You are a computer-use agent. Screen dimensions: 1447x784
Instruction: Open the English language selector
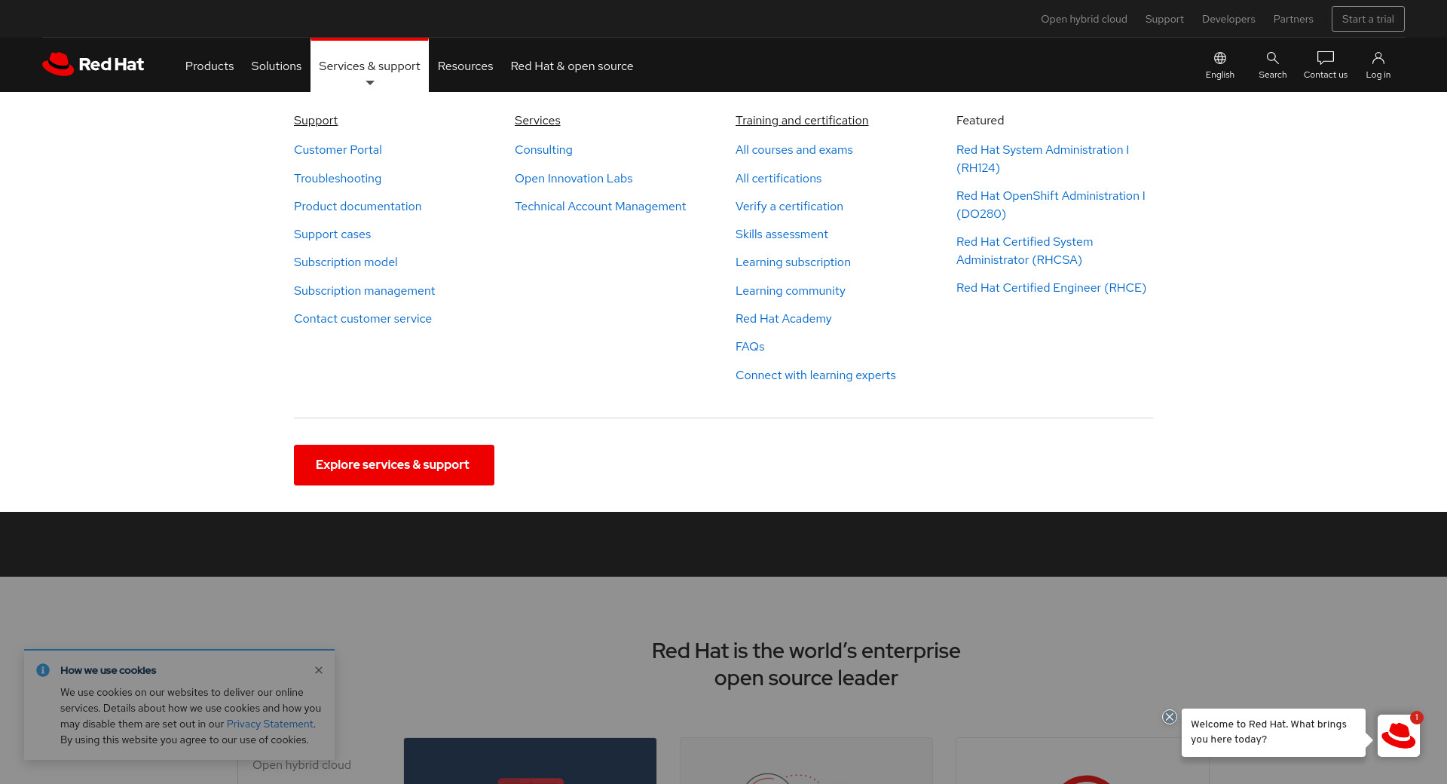[1219, 65]
